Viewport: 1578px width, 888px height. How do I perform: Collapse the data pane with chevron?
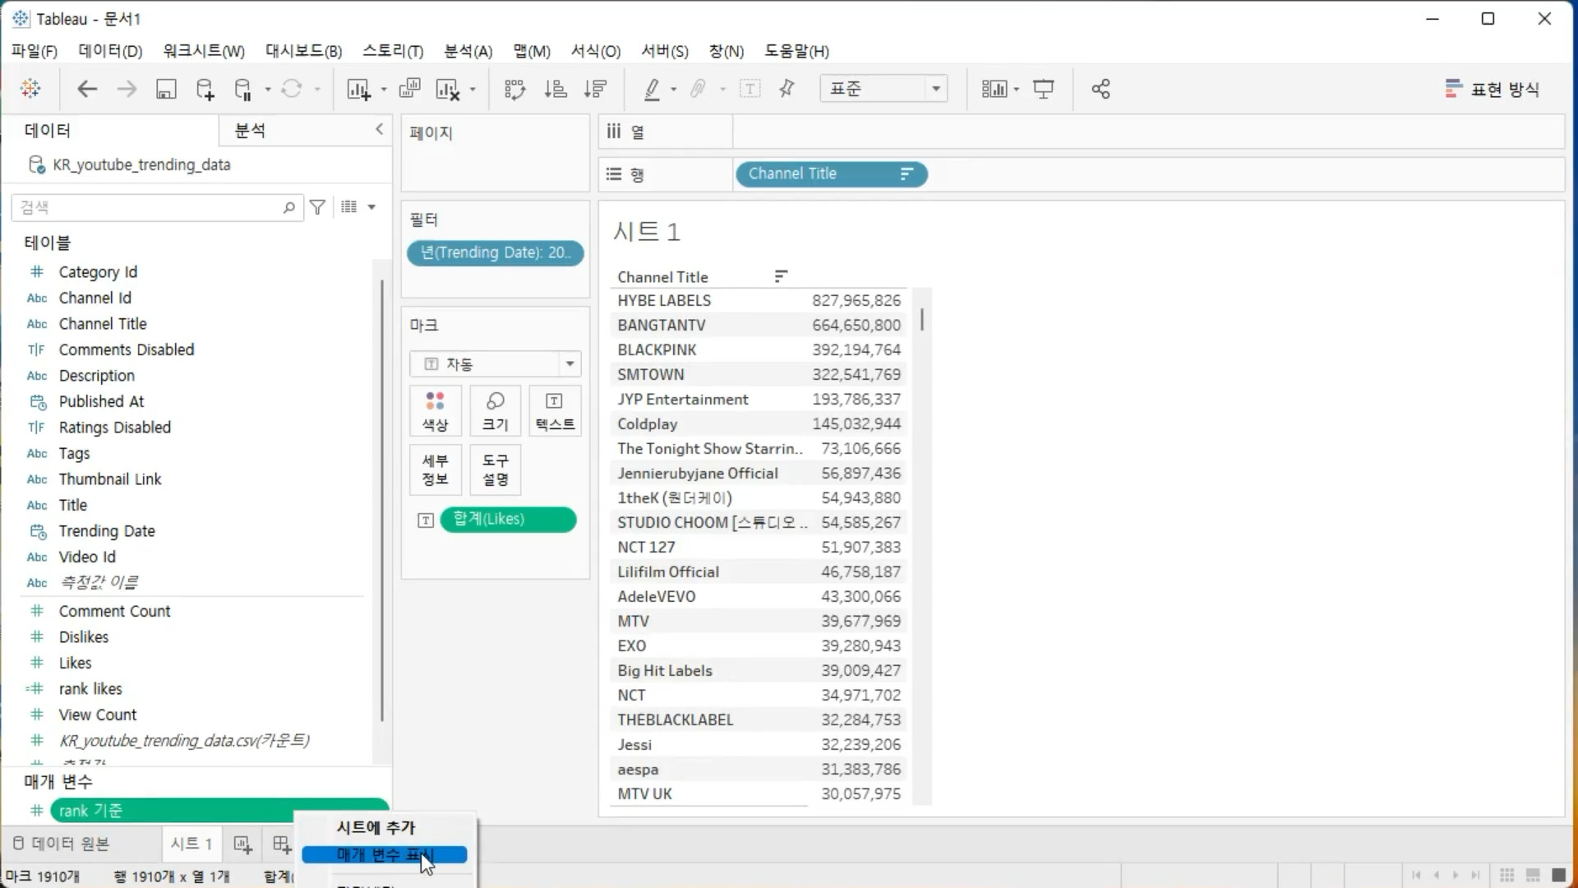379,129
